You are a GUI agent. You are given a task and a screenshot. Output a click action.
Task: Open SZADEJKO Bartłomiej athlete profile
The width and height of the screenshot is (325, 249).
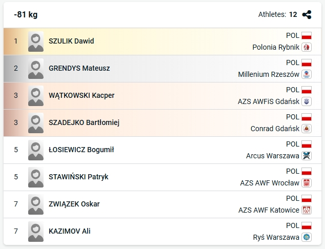(x=84, y=122)
